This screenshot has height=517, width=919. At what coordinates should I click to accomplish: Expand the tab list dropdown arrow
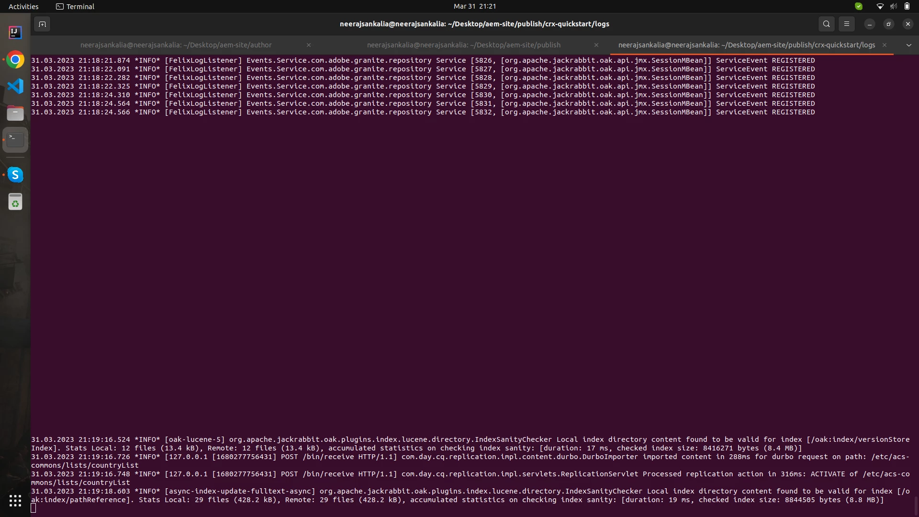point(908,45)
